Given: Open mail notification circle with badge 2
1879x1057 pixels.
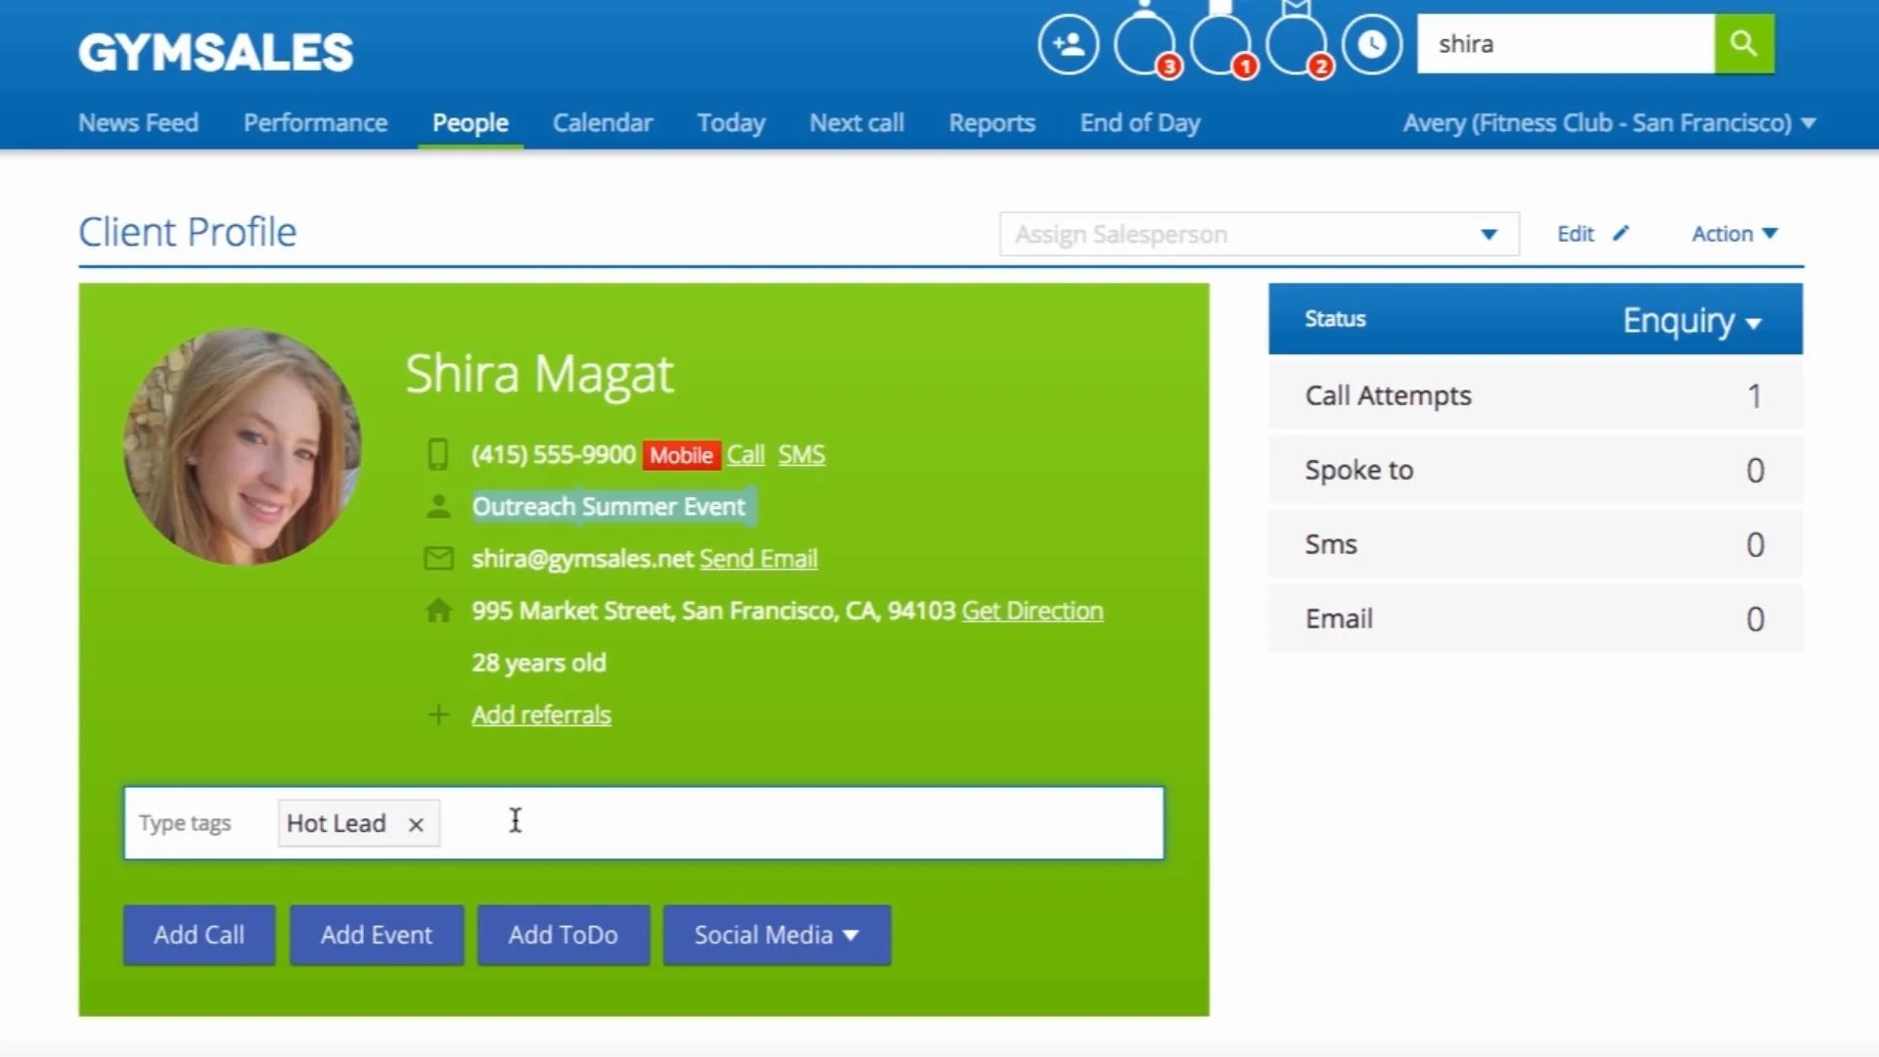Looking at the screenshot, I should click(x=1297, y=44).
